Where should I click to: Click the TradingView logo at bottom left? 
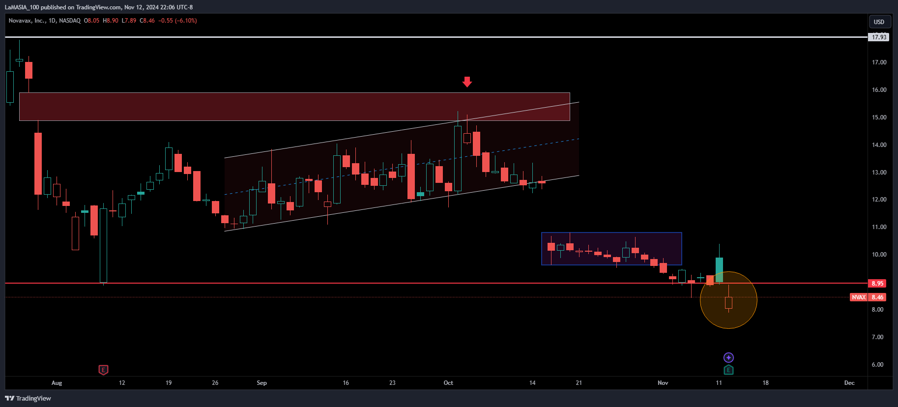28,398
